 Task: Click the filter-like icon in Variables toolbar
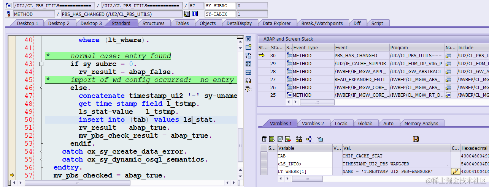click(320, 139)
